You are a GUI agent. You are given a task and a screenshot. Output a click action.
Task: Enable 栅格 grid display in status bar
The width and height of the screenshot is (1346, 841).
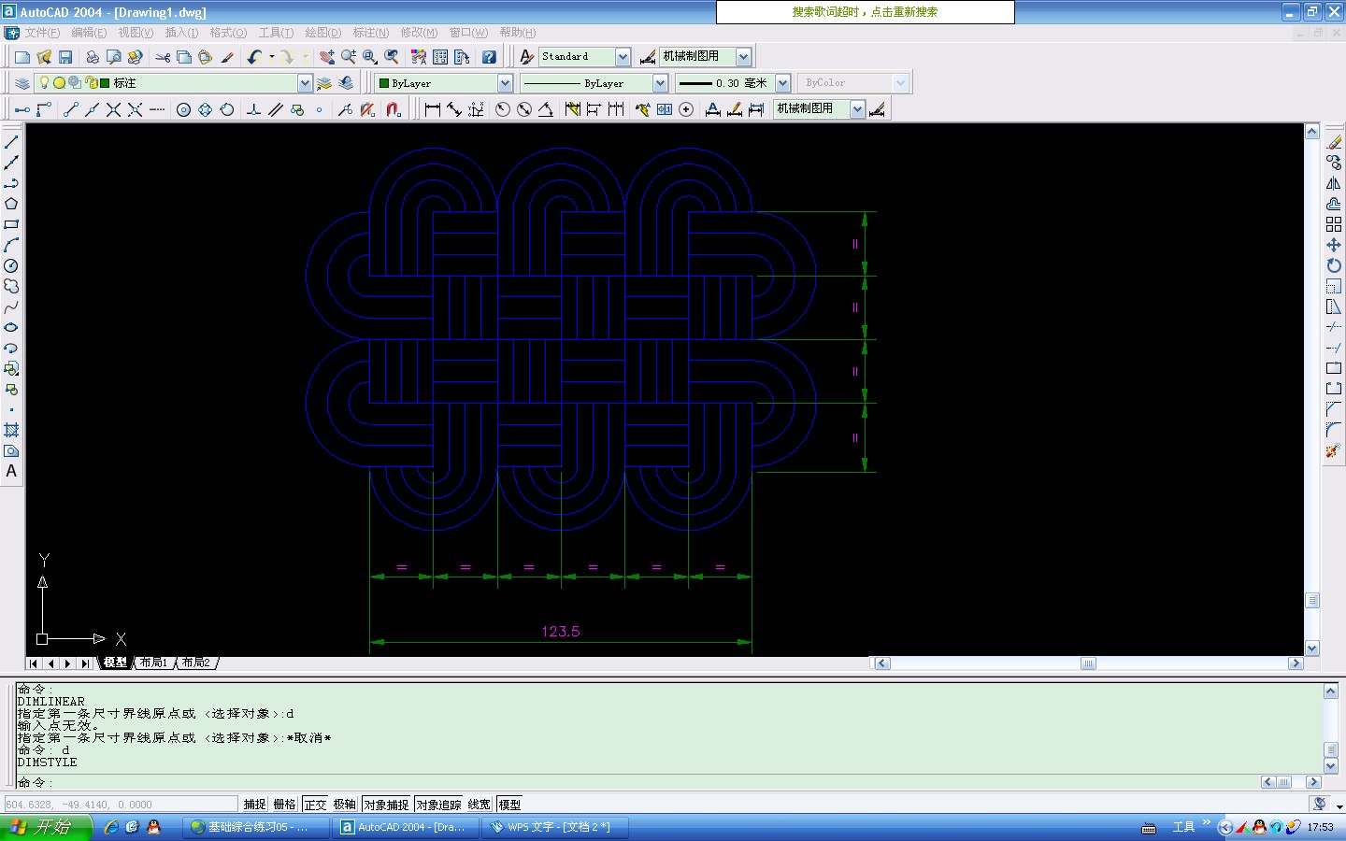(285, 805)
